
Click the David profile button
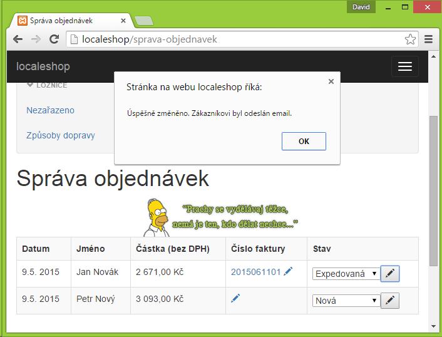coord(361,7)
